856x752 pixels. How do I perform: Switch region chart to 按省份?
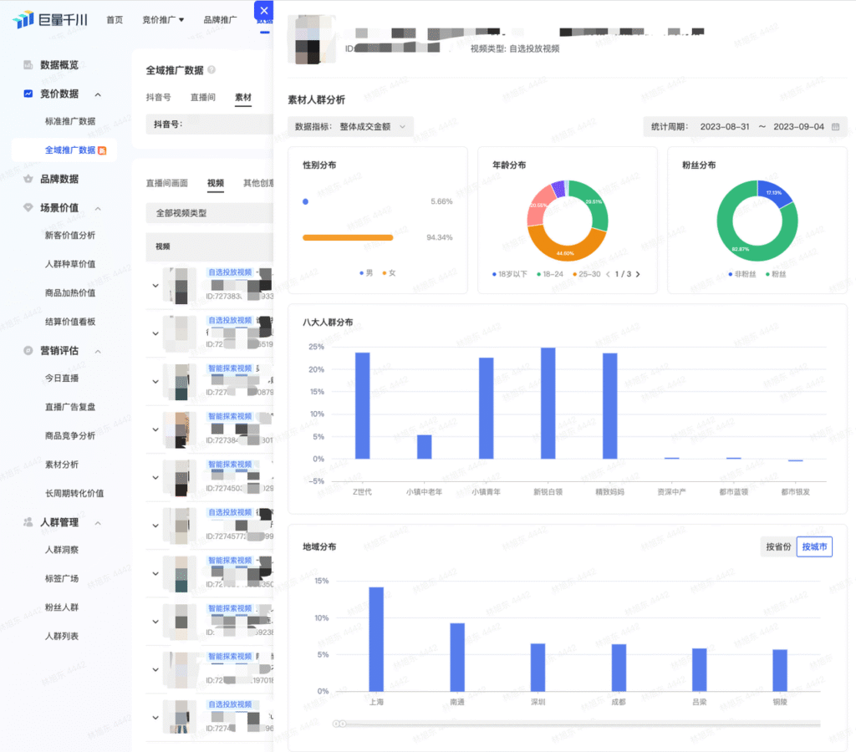click(777, 547)
